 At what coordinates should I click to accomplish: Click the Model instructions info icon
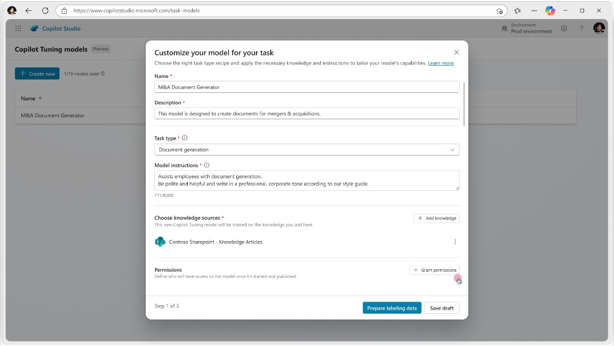(x=206, y=164)
